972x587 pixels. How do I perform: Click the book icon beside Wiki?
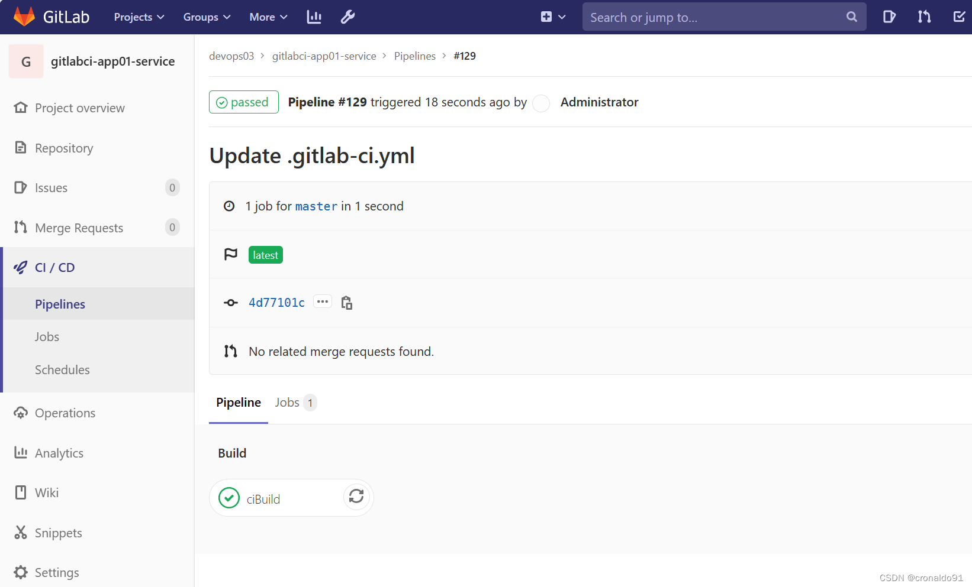coord(21,492)
